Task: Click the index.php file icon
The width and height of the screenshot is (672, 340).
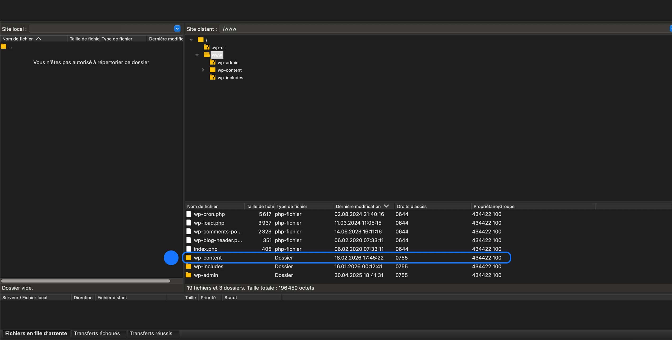Action: 189,249
